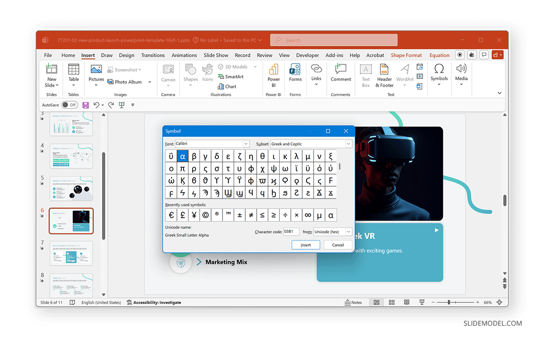This screenshot has width=544, height=337.
Task: Open the Equation tab
Action: 439,55
